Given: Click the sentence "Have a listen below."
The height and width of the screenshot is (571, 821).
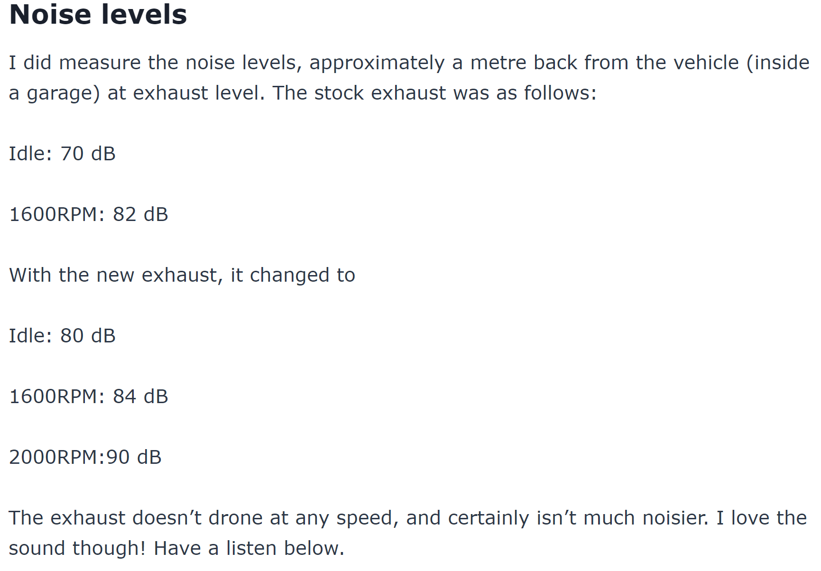Looking at the screenshot, I should [249, 549].
